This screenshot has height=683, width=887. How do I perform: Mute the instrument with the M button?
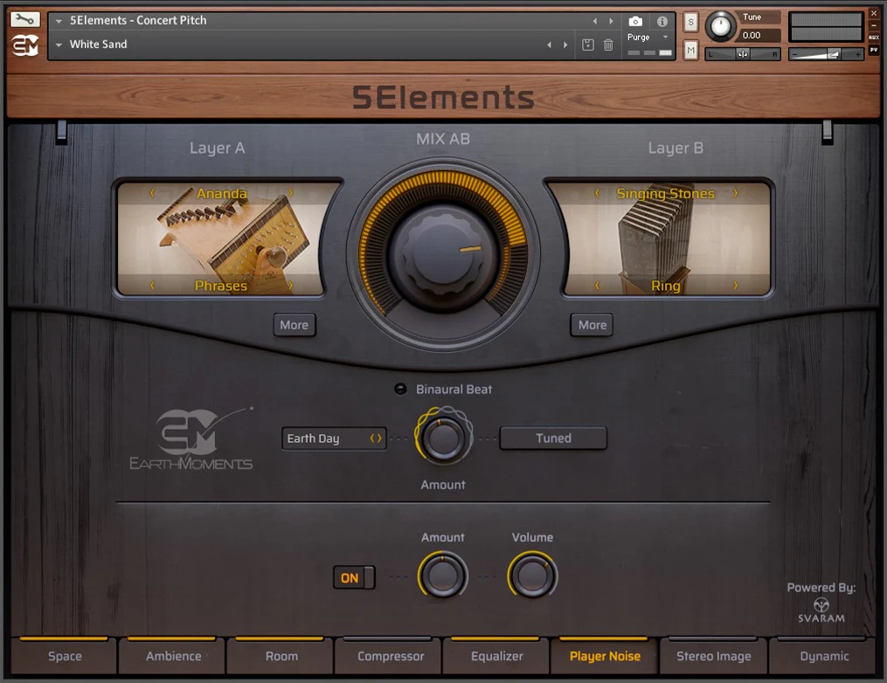(x=690, y=51)
